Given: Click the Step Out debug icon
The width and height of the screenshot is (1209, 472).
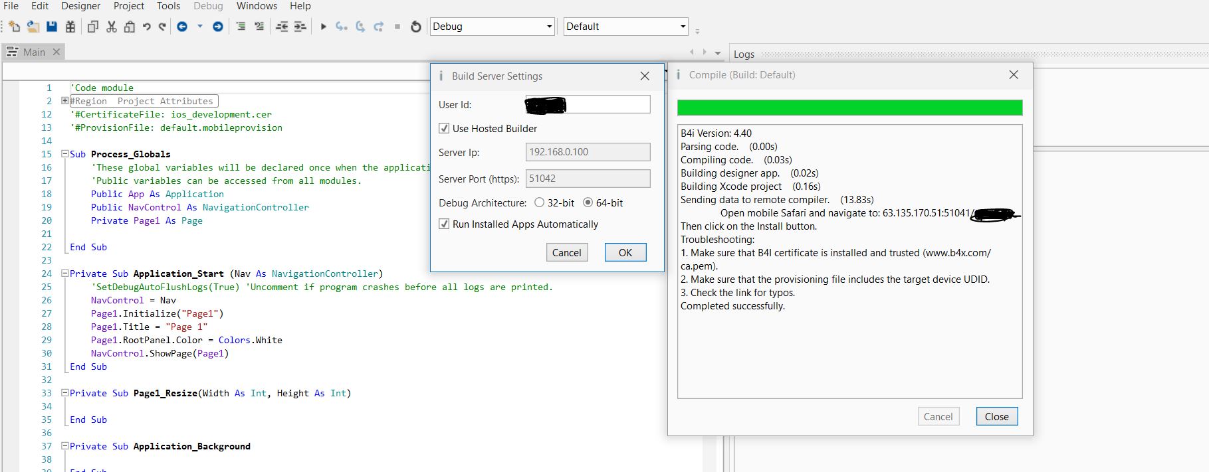Looking at the screenshot, I should coord(379,27).
